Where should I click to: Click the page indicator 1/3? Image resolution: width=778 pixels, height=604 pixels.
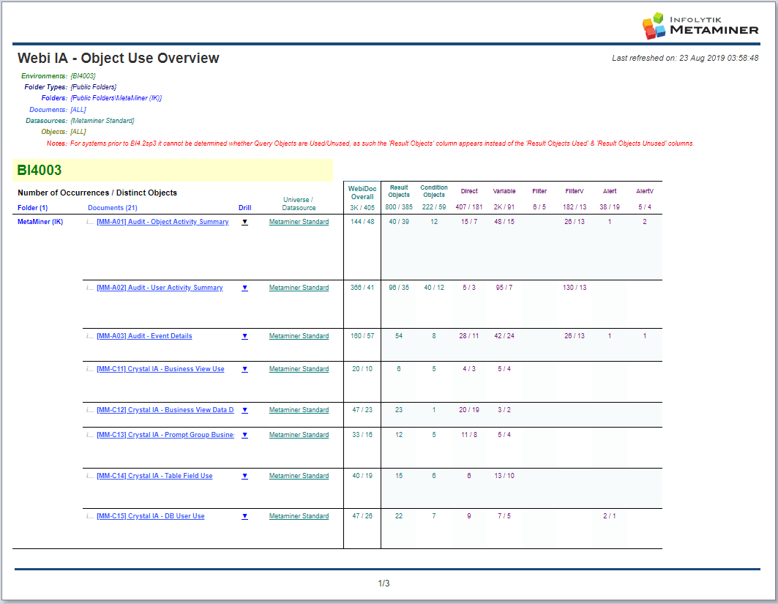pyautogui.click(x=384, y=584)
